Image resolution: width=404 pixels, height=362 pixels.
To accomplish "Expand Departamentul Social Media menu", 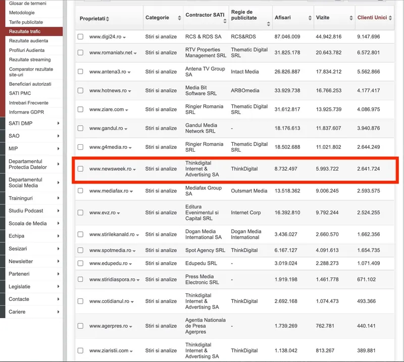I will (x=34, y=183).
